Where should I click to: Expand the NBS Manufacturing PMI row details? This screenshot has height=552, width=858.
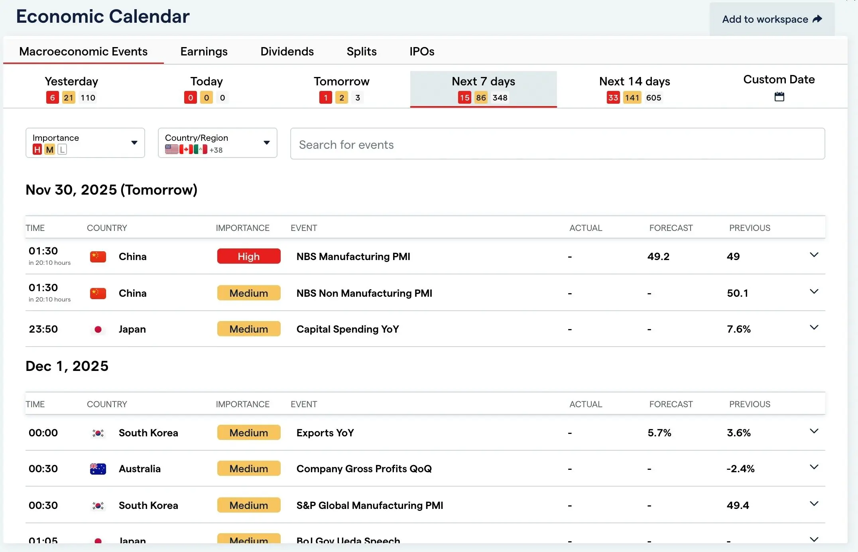814,255
